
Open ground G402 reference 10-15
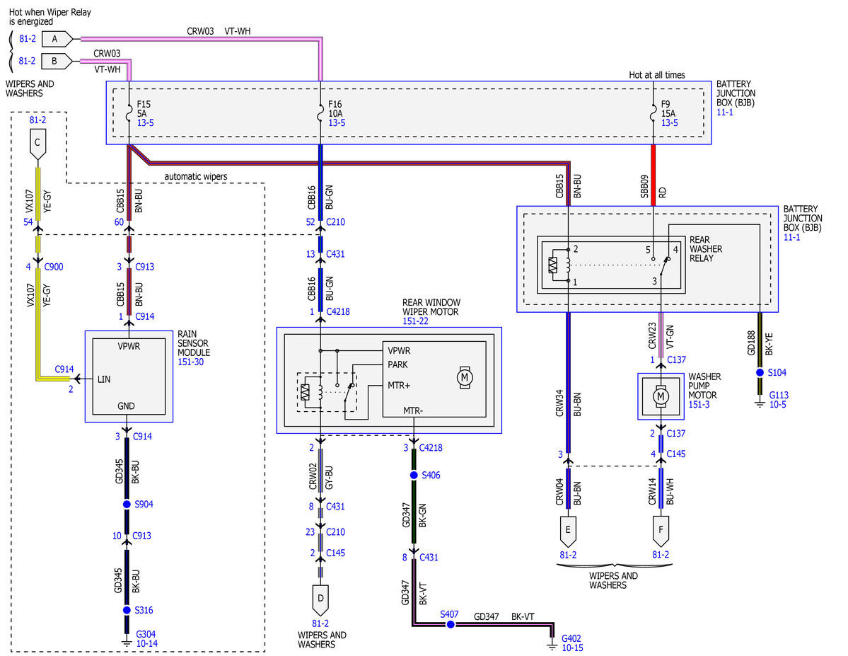pyautogui.click(x=572, y=648)
